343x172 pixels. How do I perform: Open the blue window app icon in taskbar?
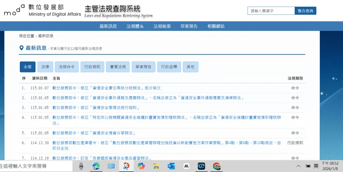point(111,166)
